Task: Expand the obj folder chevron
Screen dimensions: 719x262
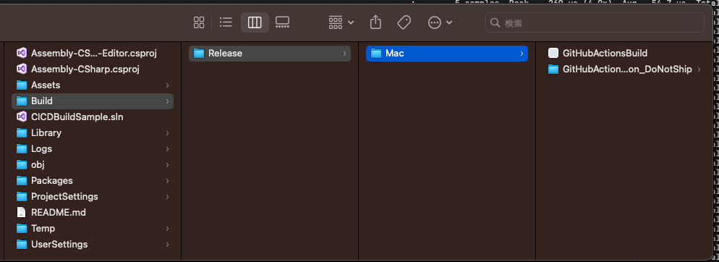Action: point(167,165)
